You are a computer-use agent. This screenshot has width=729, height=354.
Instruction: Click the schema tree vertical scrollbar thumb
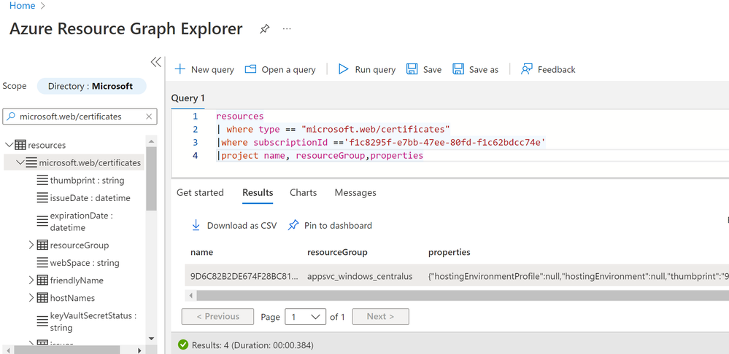[x=151, y=178]
